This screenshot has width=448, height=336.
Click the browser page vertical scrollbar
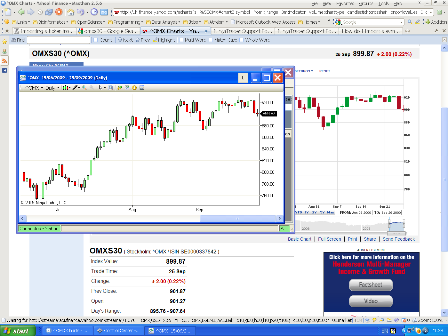coord(444,180)
